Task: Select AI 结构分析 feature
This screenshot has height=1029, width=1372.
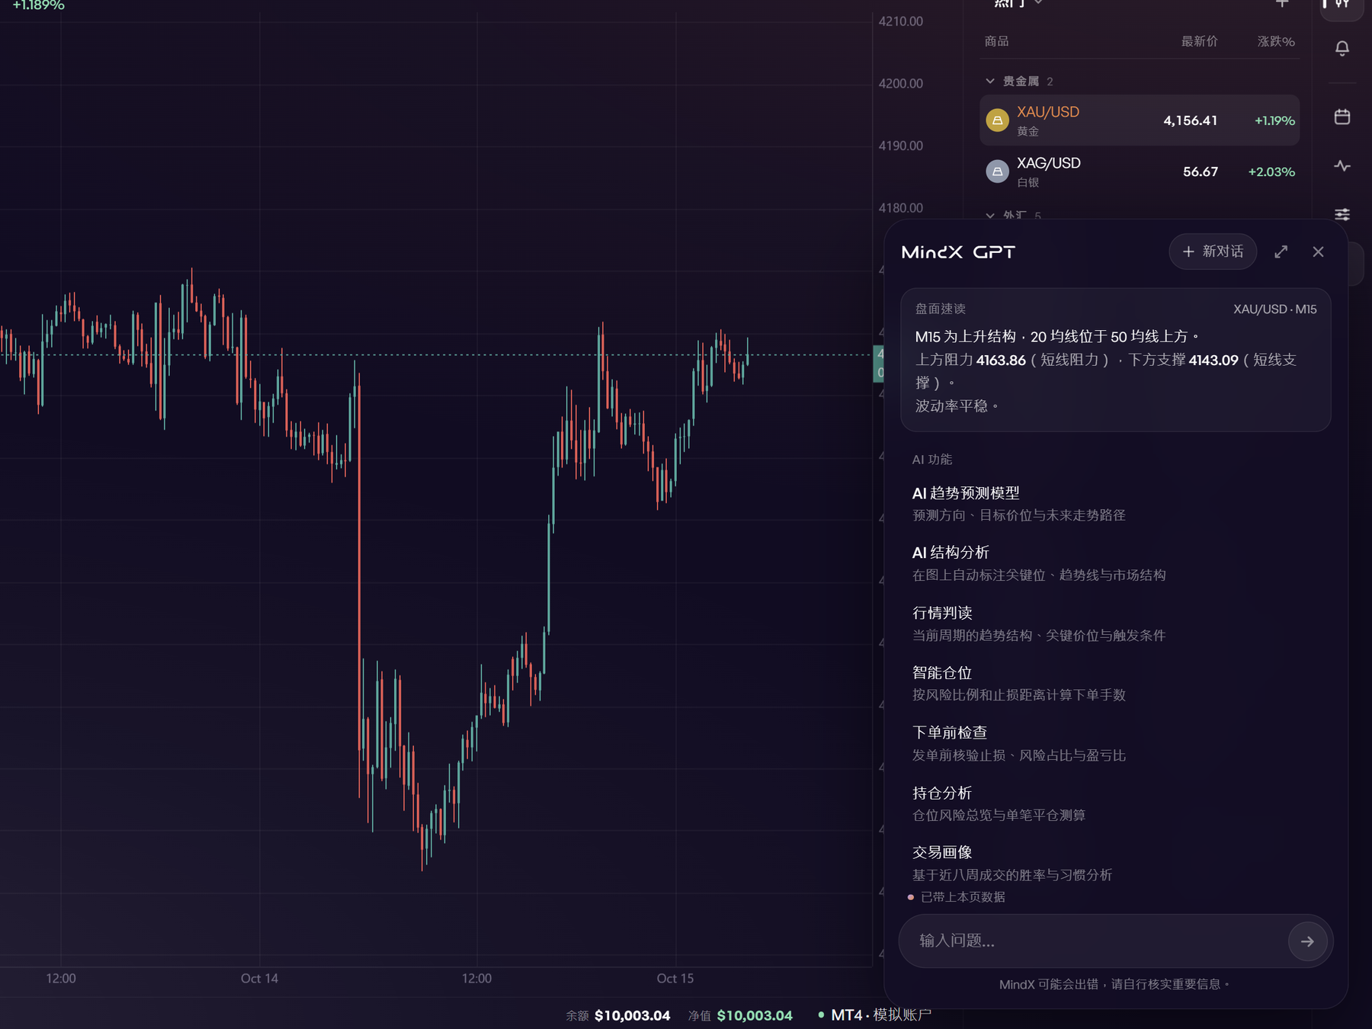Action: click(1039, 563)
